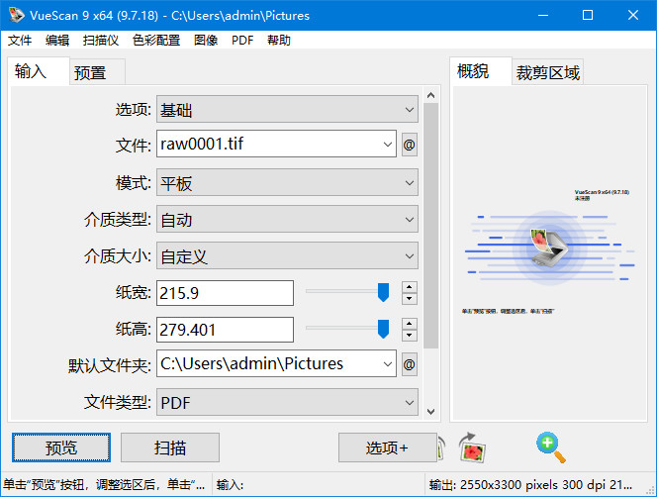Open the 文件类型 dropdown showing PDF
Image resolution: width=657 pixels, height=497 pixels.
click(287, 403)
